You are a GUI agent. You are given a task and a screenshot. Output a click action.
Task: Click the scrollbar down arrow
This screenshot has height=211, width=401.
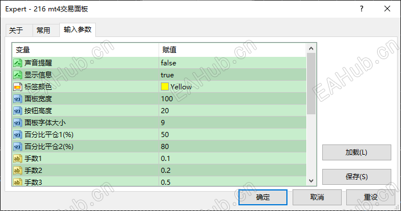(311, 181)
